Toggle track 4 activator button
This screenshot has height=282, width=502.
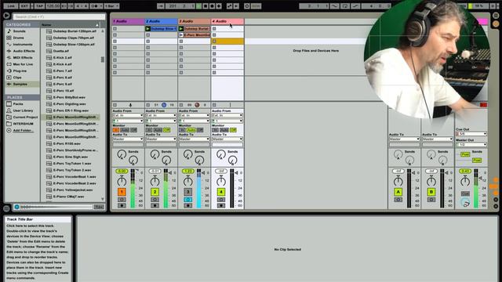pos(221,192)
